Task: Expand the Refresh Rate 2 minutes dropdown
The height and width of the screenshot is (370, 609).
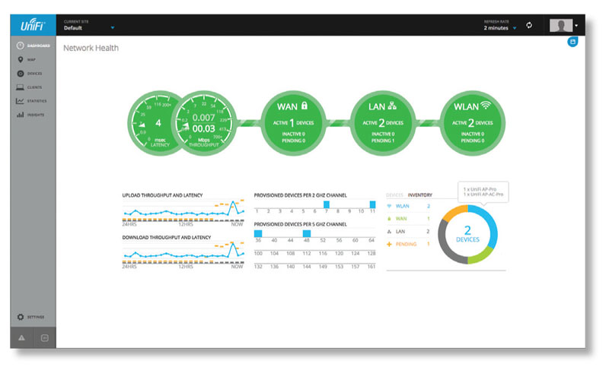Action: 500,25
